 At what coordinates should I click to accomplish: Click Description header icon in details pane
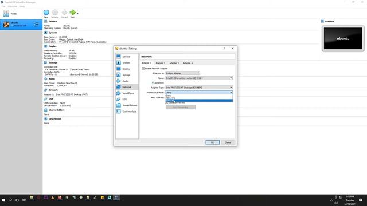point(46,118)
